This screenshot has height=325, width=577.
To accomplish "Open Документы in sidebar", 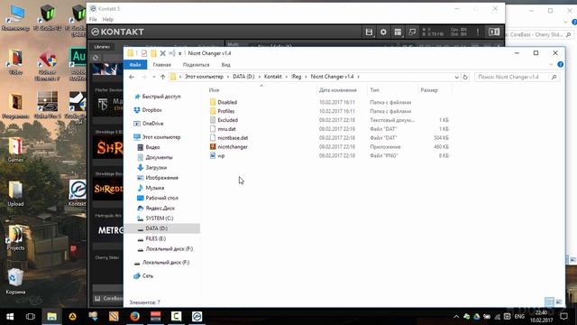I will tap(159, 157).
